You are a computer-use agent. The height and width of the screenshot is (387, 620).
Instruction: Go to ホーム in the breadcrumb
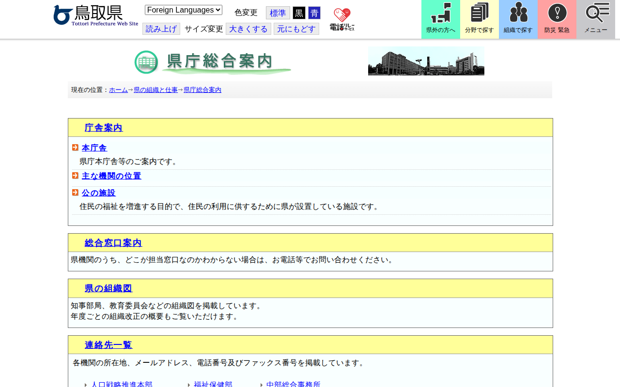[118, 90]
